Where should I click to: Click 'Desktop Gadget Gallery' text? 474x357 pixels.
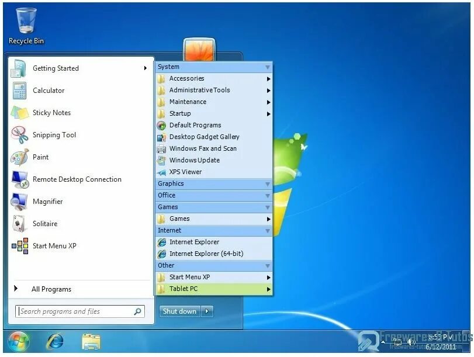[x=205, y=137]
